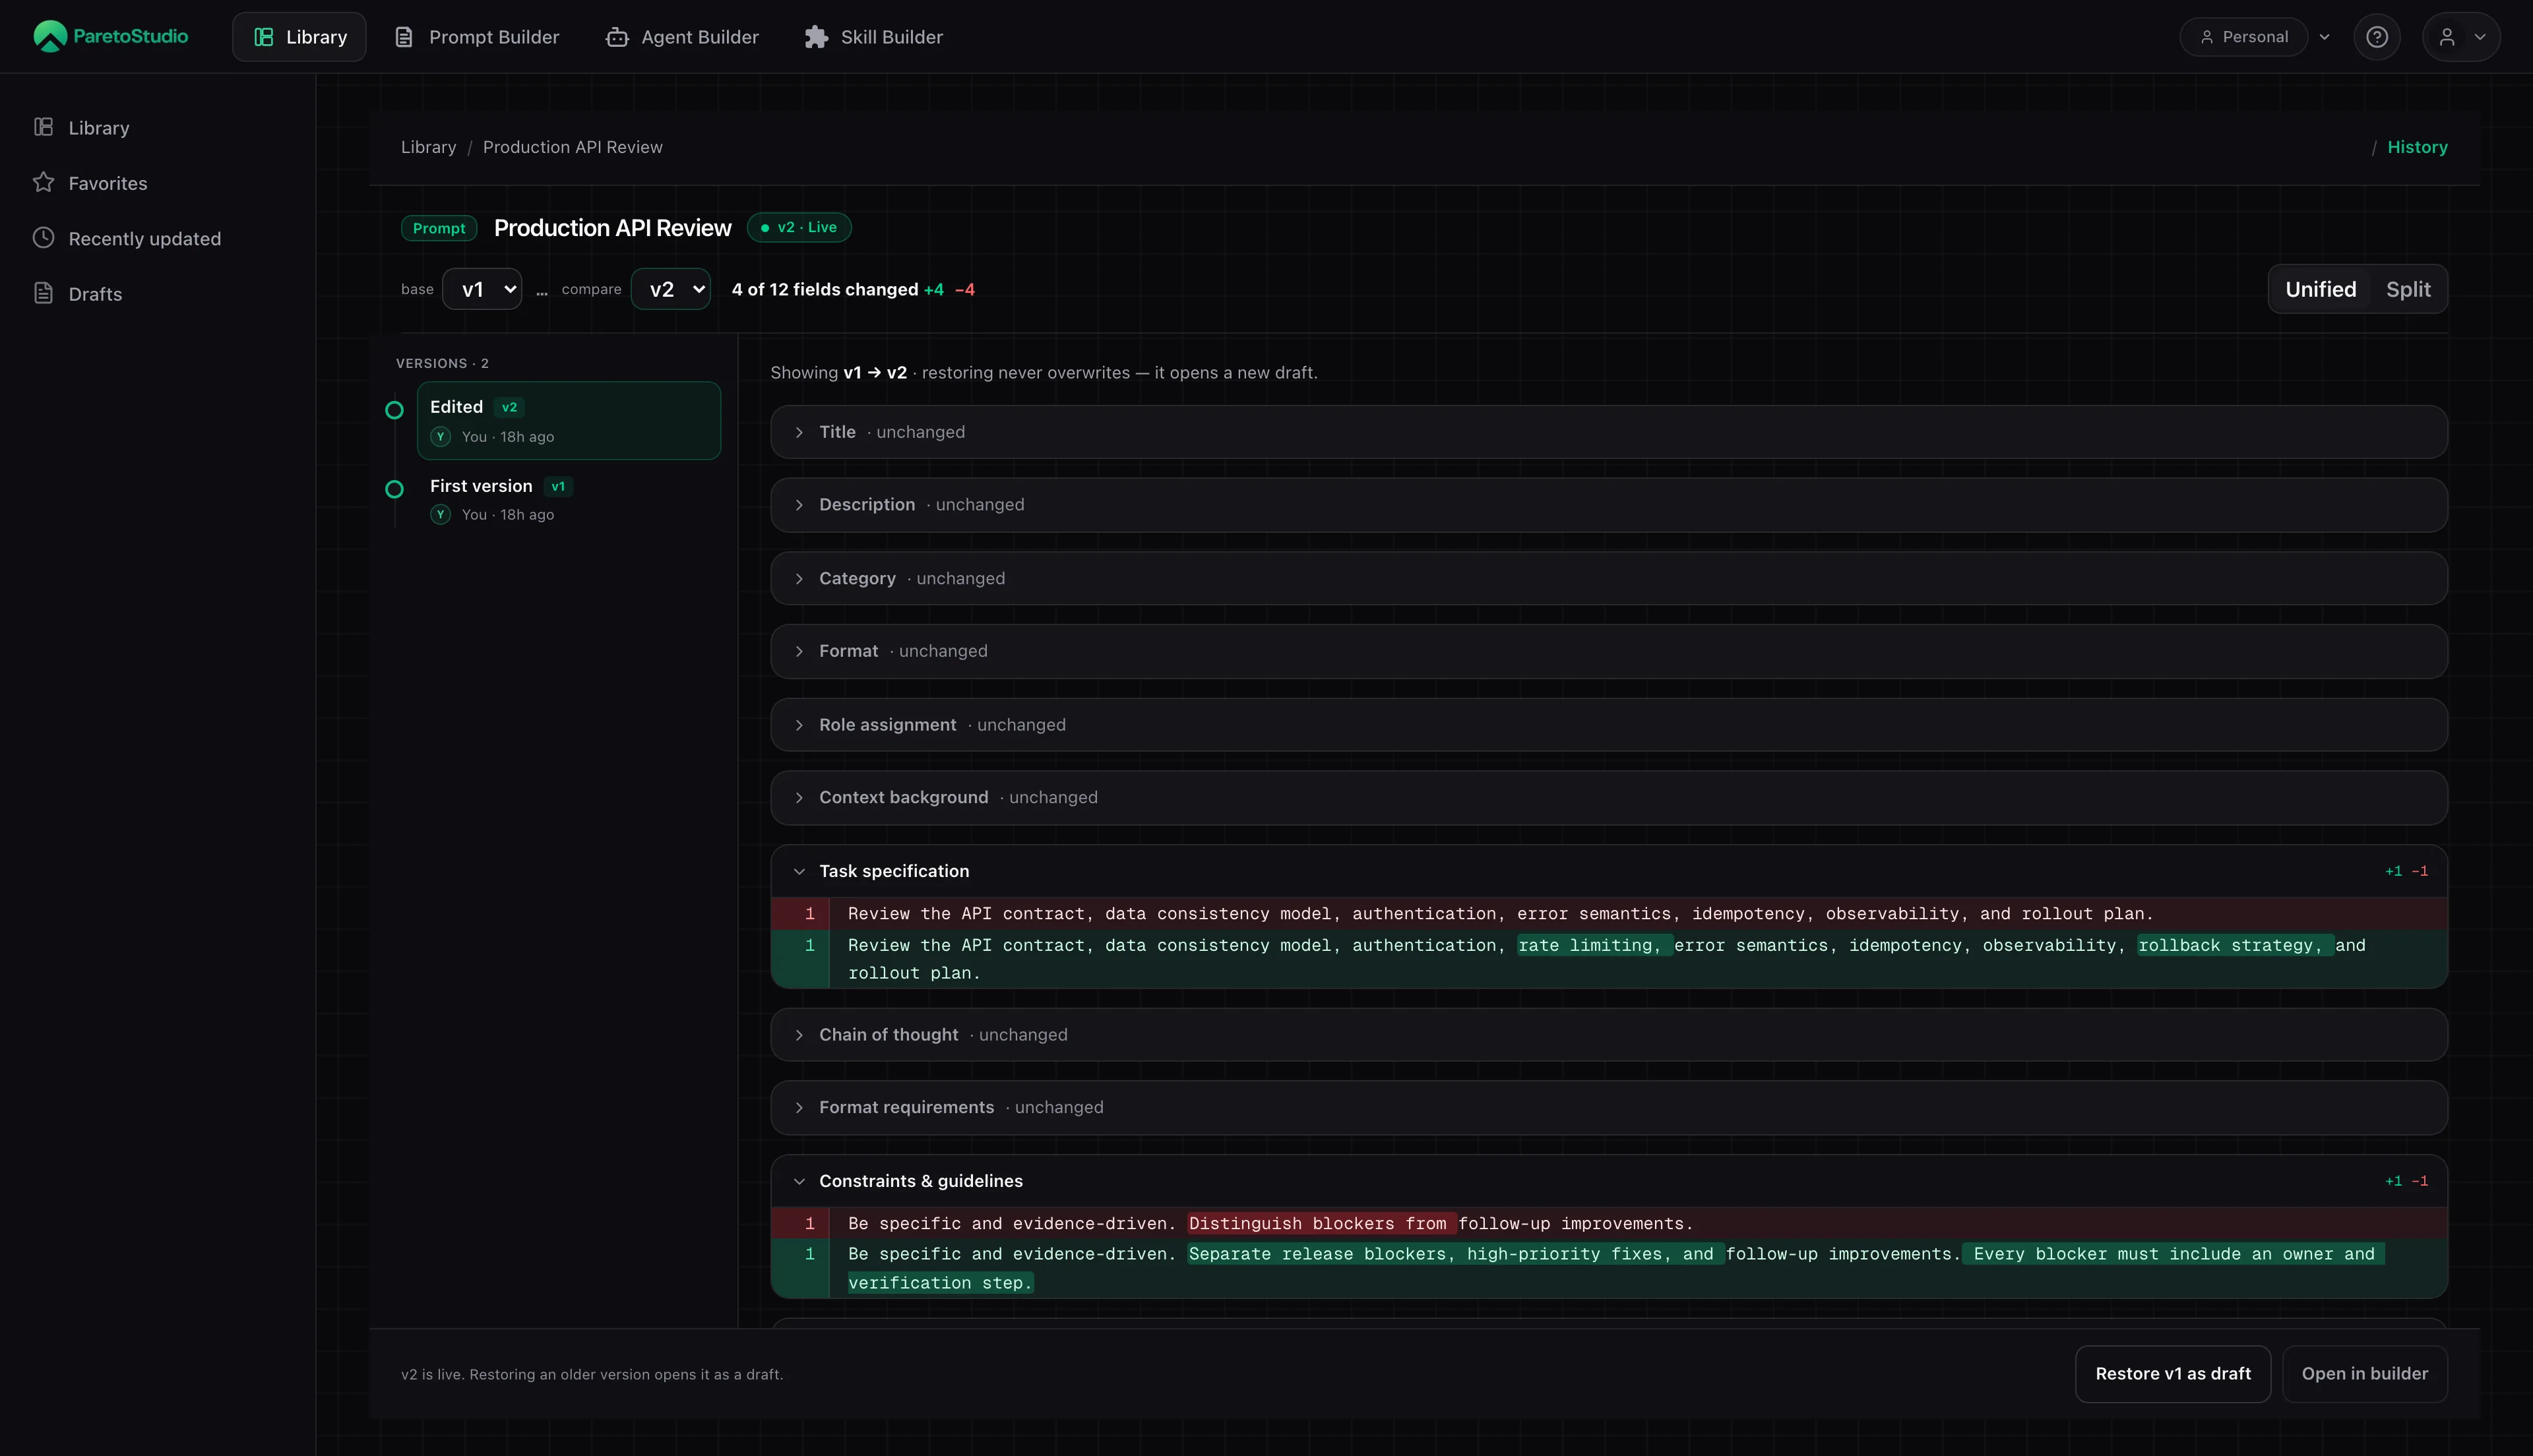The image size is (2533, 1456).
Task: Click the 'rollback strategy,' added highlight
Action: pyautogui.click(x=2235, y=945)
